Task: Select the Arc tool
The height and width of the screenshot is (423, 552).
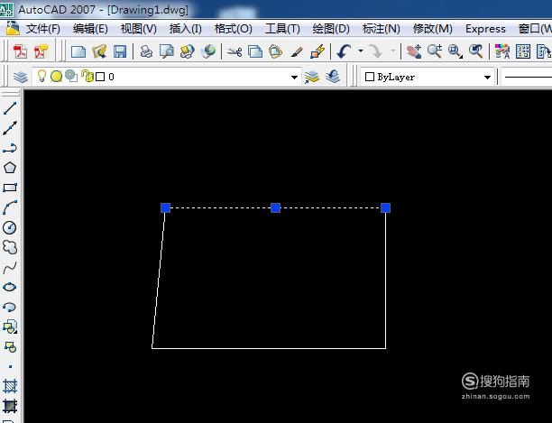Action: pos(10,207)
